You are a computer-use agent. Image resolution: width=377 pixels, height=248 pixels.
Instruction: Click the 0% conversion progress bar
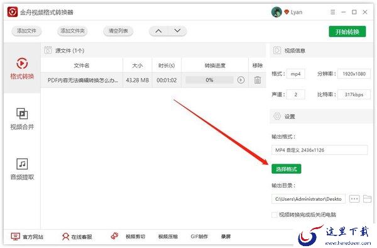[x=209, y=80]
